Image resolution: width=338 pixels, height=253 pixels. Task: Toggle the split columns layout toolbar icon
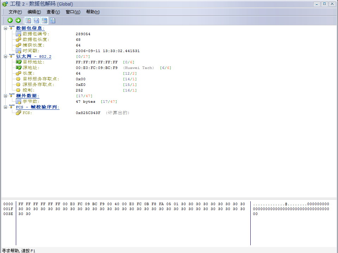(52, 20)
